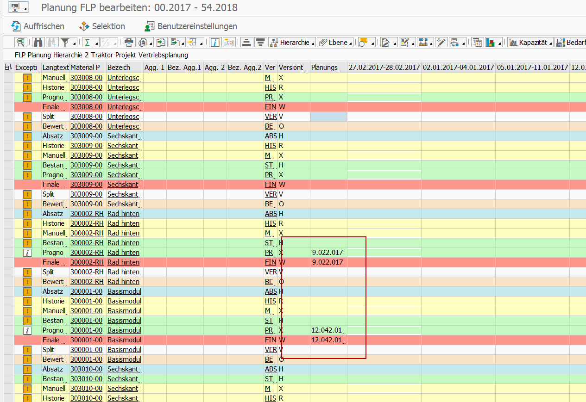Viewport: 586px width, 402px height.
Task: Click the binoculars Find icon
Action: point(38,43)
